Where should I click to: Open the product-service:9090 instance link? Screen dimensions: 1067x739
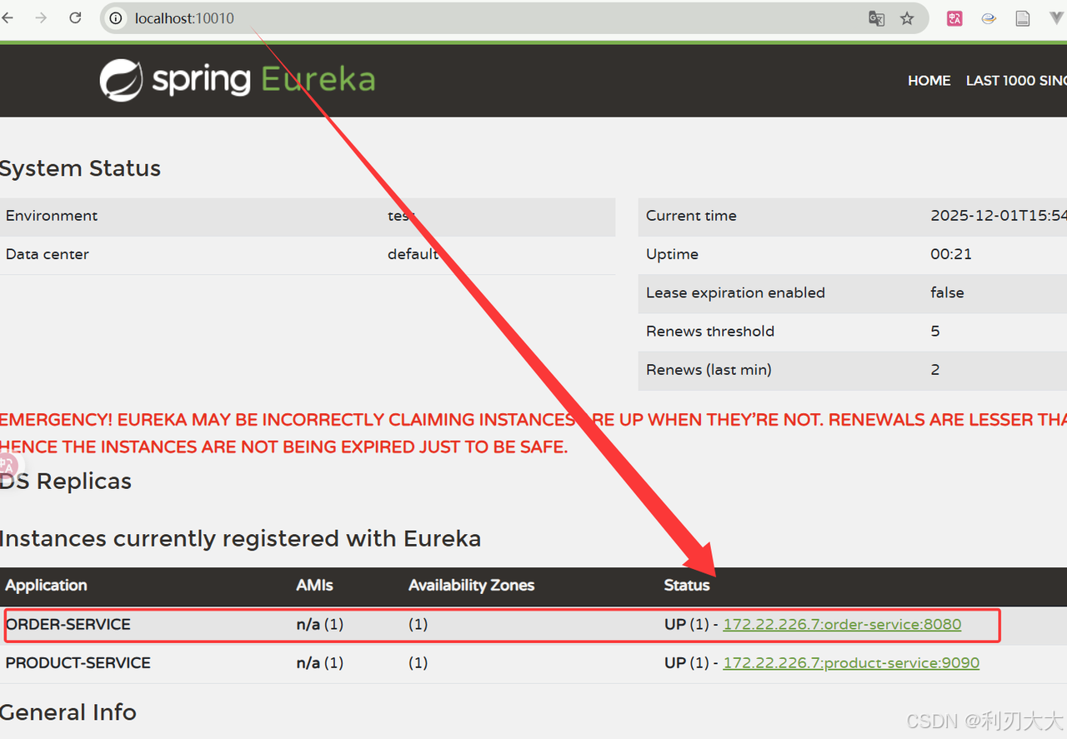850,663
